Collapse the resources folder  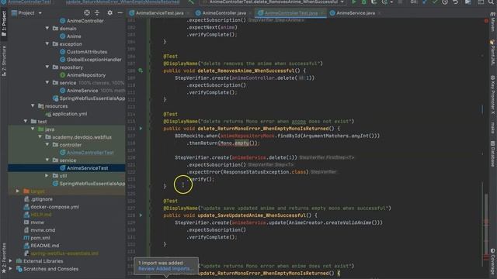coord(33,105)
